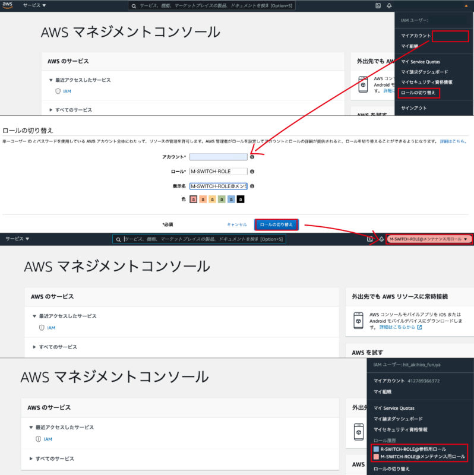Focus search box beside the M-SWITCH-ROLE badge
Image resolution: width=474 pixels, height=475 pixels.
pyautogui.click(x=200, y=239)
